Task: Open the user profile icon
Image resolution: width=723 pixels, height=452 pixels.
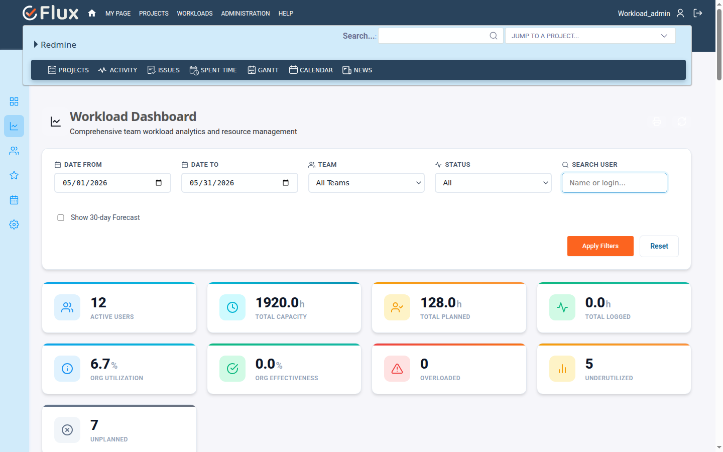Action: 680,13
